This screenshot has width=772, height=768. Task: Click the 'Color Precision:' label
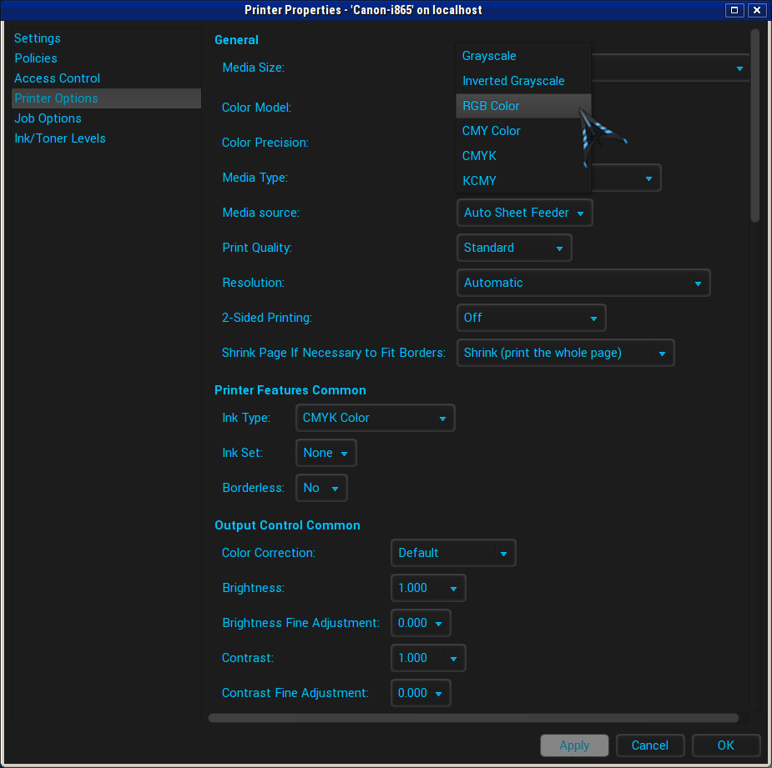[x=265, y=143]
